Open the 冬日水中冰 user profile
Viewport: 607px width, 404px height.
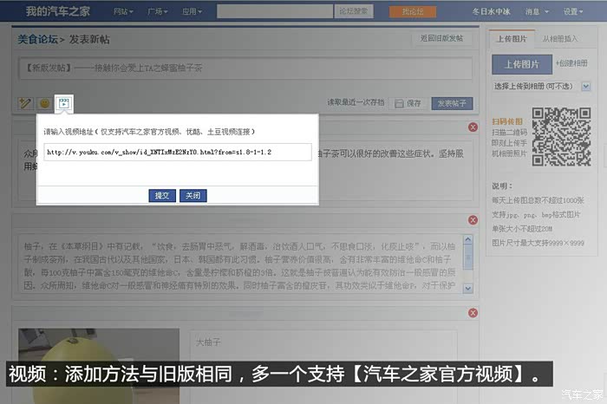(491, 11)
